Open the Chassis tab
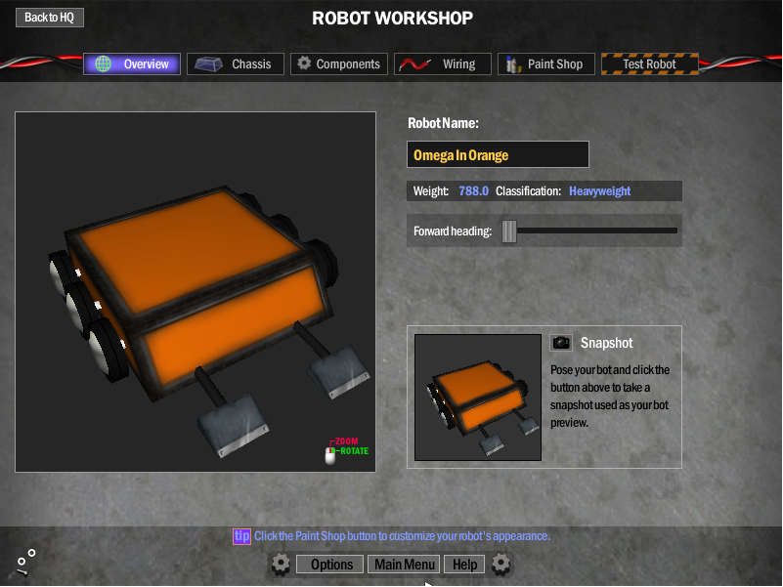 [x=236, y=63]
